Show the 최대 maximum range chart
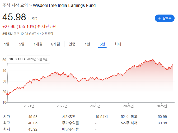Screen dimensions: 178x133 (x=118, y=44)
